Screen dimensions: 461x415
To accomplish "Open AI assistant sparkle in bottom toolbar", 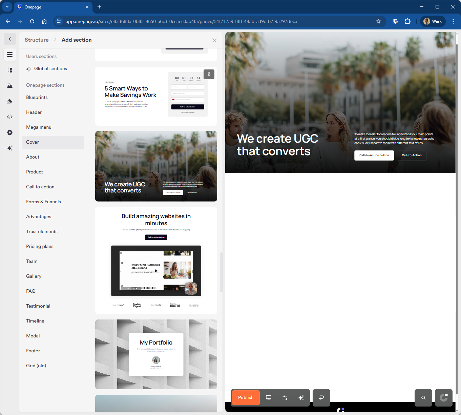I will point(301,398).
